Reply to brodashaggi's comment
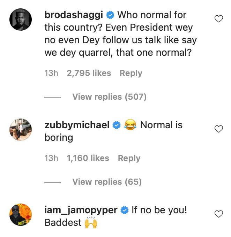Image resolution: width=231 pixels, height=237 pixels. tap(131, 73)
